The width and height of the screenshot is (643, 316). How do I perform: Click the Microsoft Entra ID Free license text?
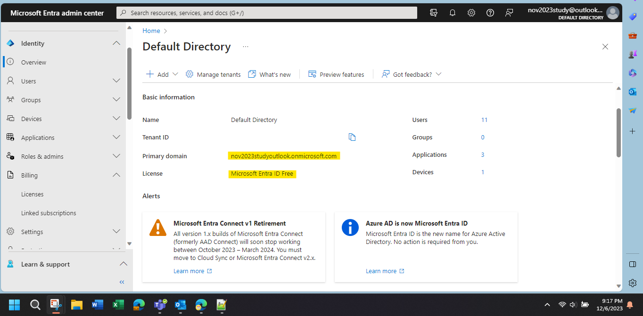coord(262,173)
